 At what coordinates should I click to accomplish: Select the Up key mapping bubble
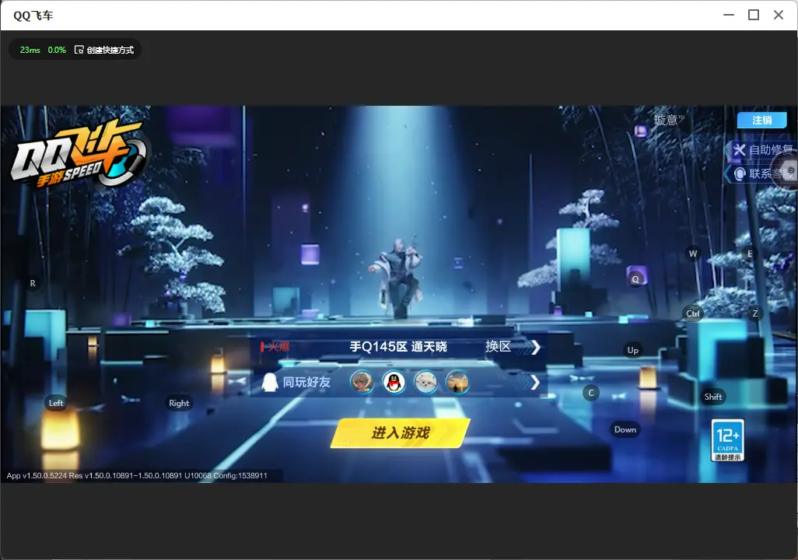pos(632,350)
